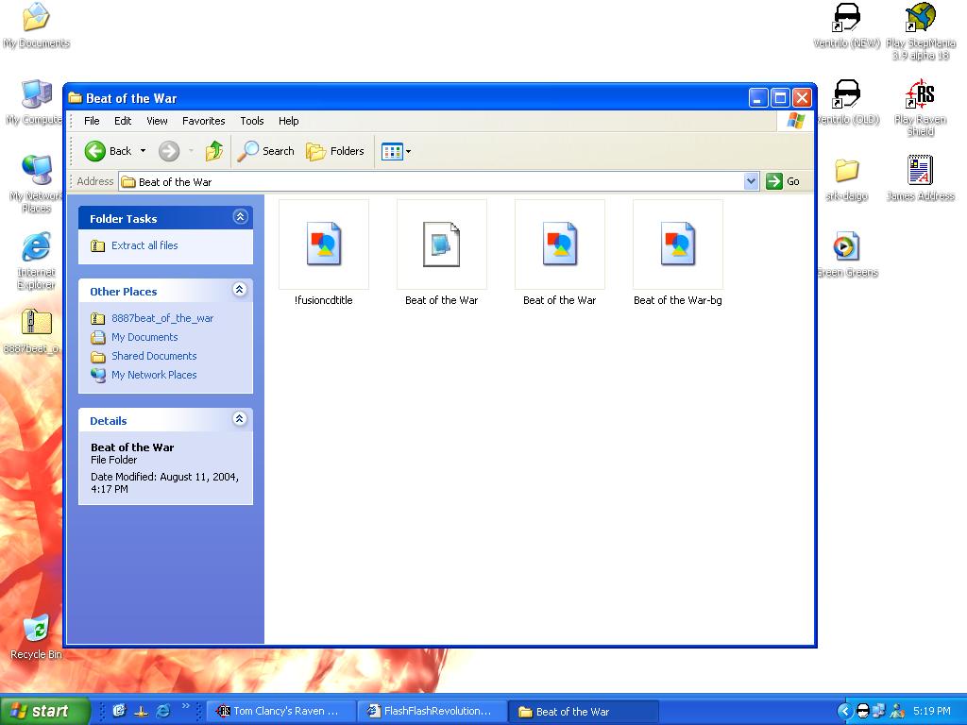The image size is (967, 725).
Task: Click the green Go button
Action: point(783,181)
